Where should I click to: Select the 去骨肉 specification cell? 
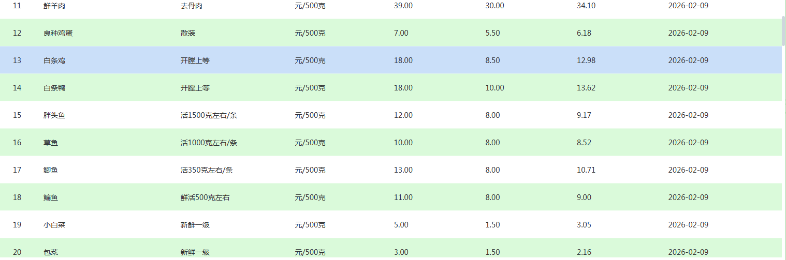[x=192, y=6]
